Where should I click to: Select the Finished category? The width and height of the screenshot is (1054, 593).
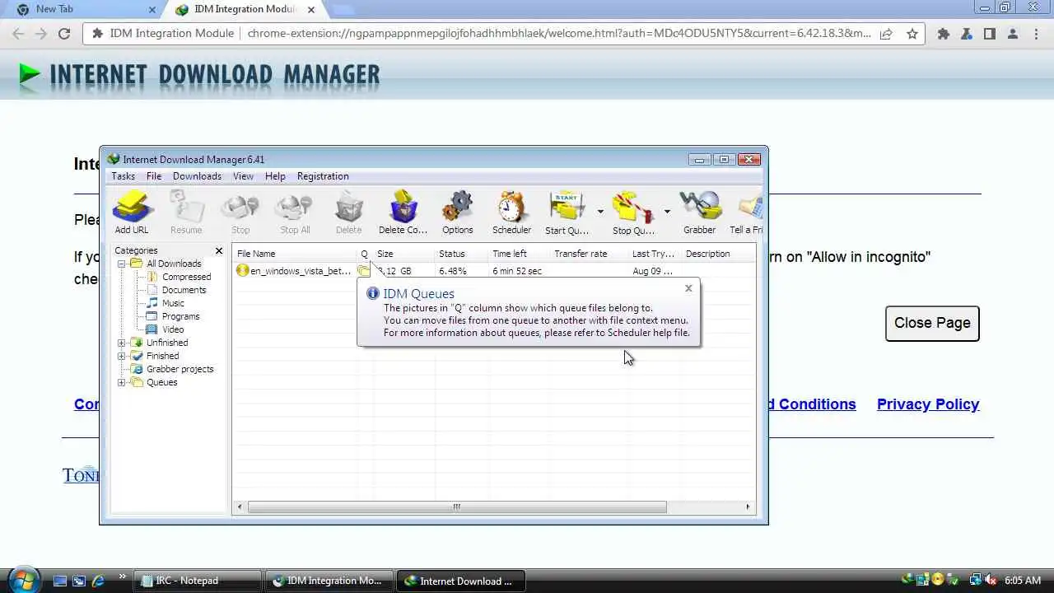coord(162,356)
